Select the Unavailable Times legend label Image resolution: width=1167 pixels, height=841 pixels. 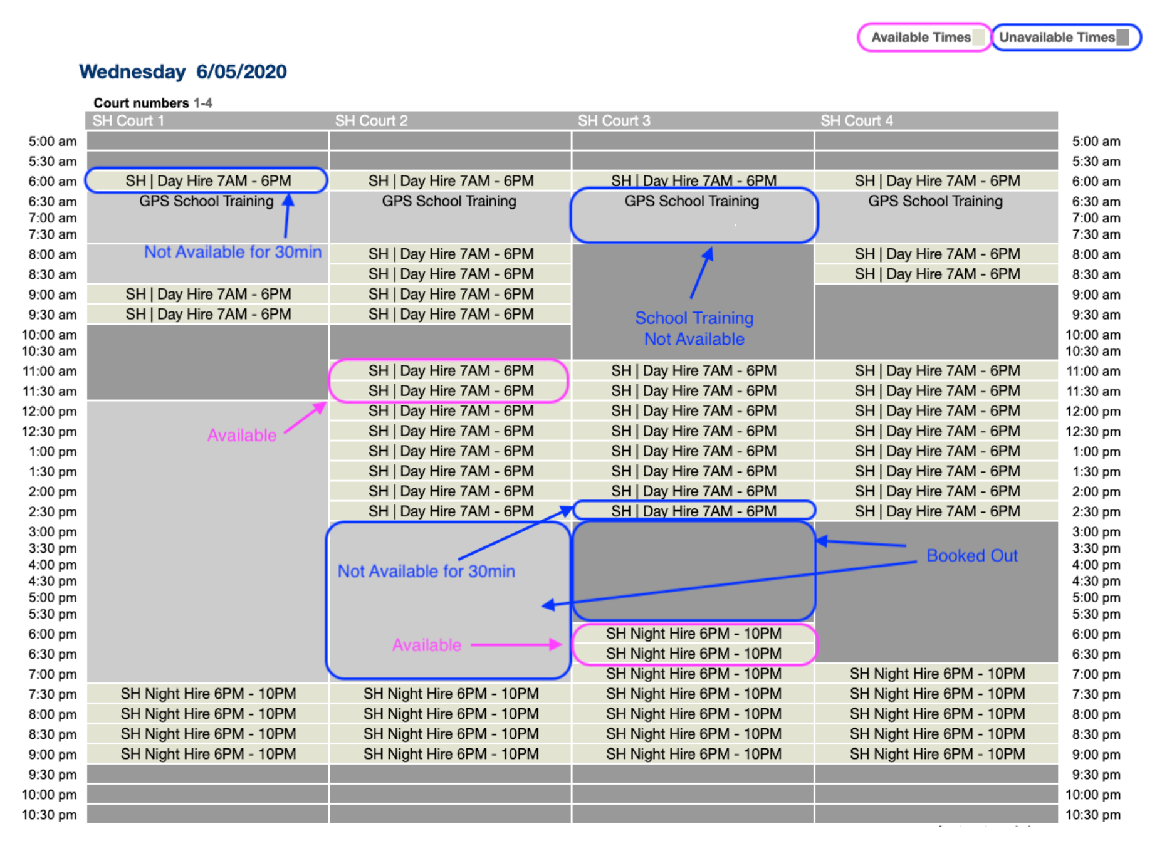pyautogui.click(x=1057, y=37)
